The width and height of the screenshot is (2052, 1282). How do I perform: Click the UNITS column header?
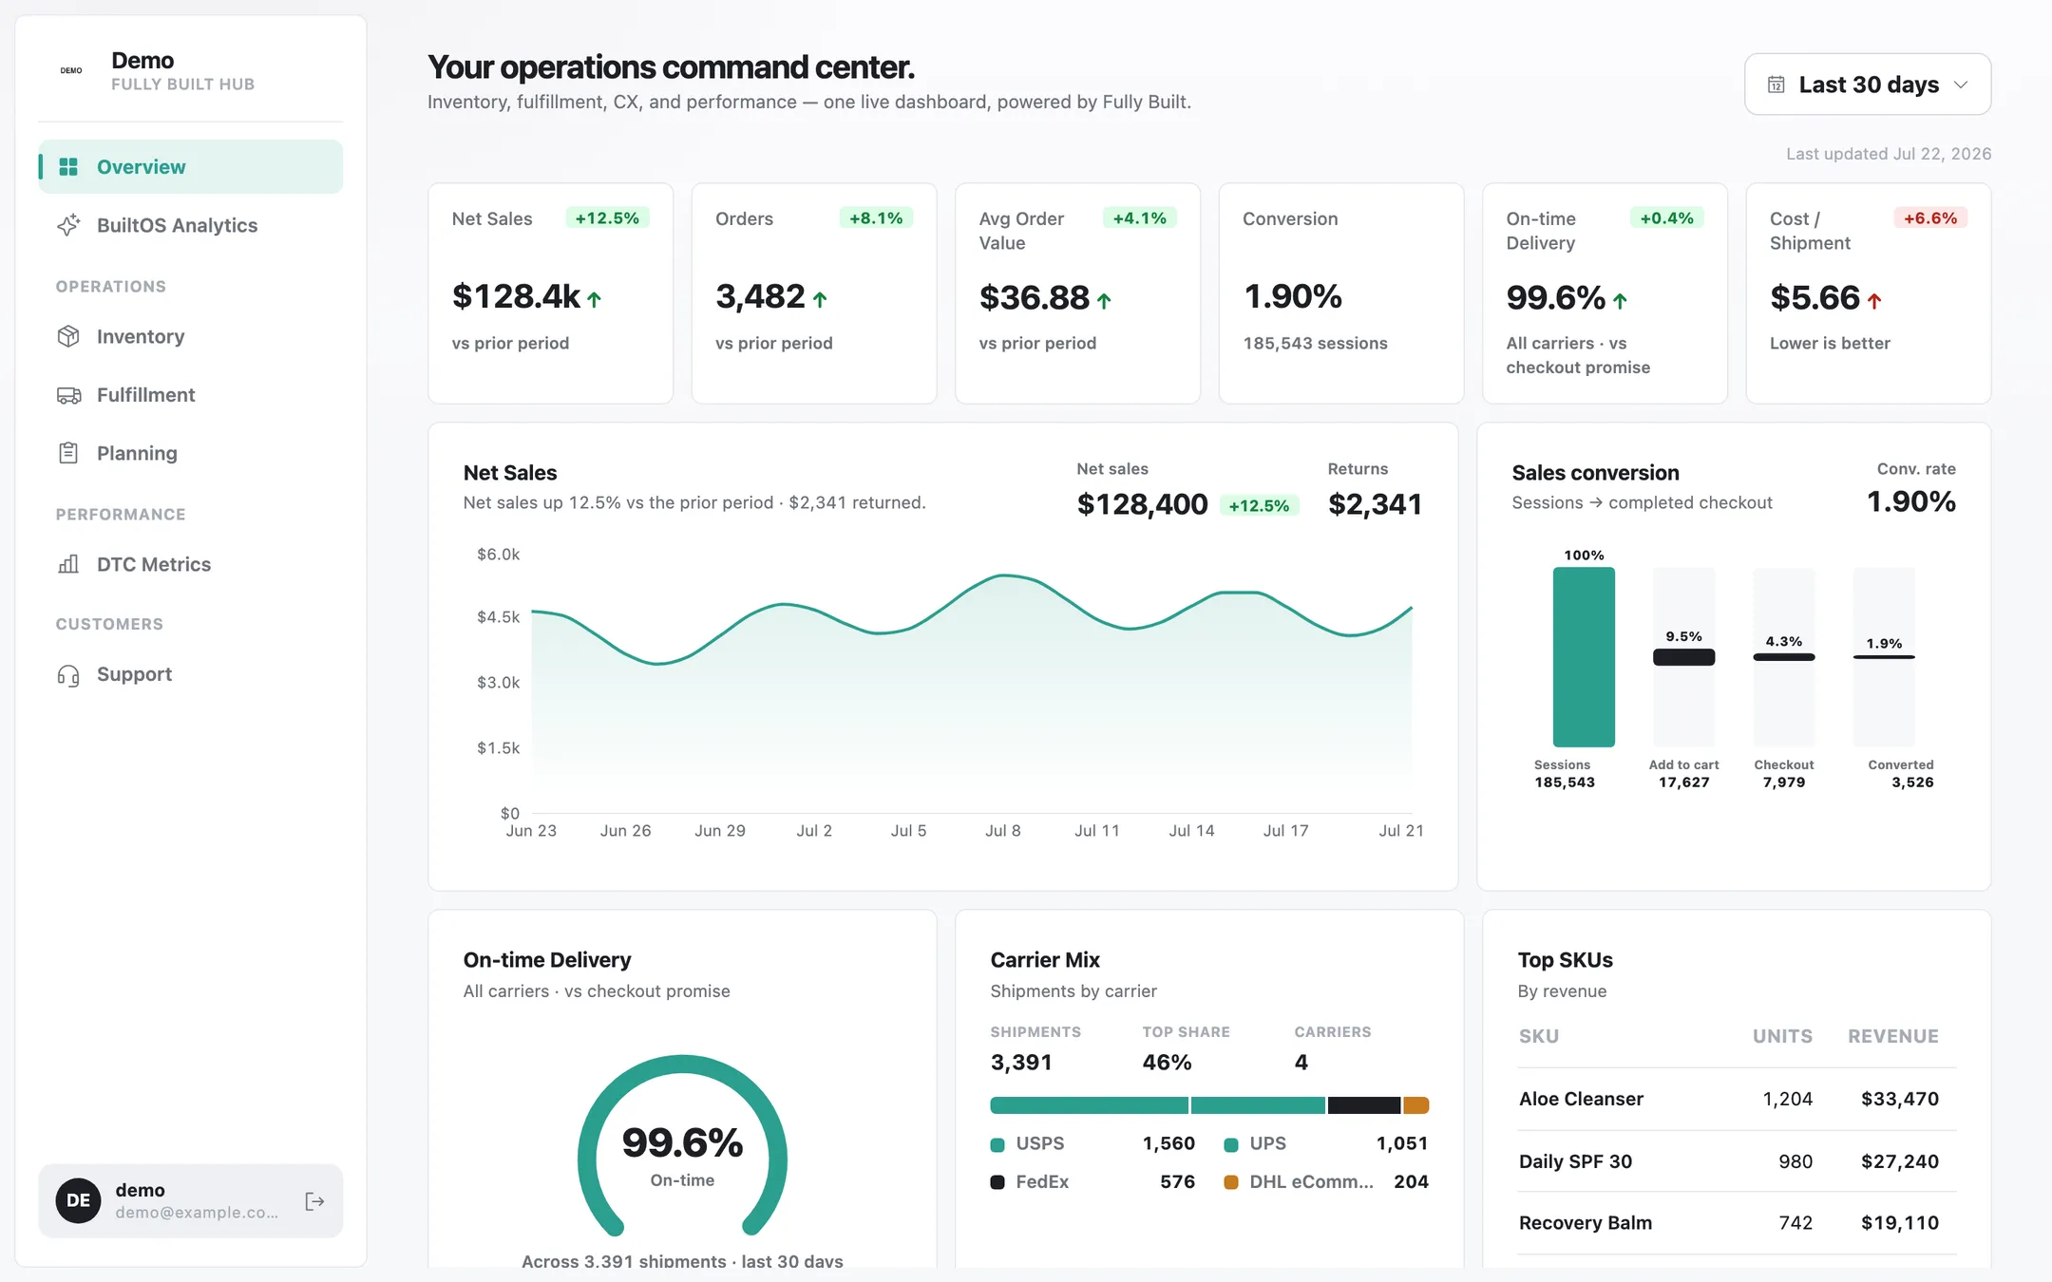1782,1036
